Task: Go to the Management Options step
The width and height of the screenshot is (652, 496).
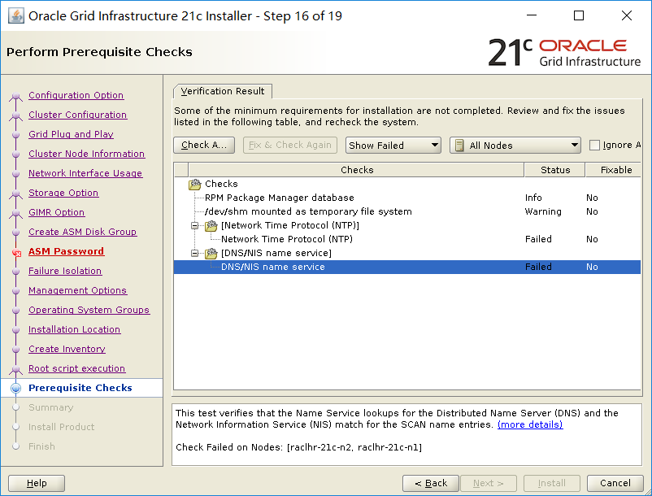Action: 78,290
